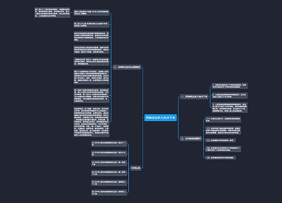Click sub-item 1 under 民事诉讼多久判决下来 branch
This screenshot has height=203, width=282.
tap(230, 86)
